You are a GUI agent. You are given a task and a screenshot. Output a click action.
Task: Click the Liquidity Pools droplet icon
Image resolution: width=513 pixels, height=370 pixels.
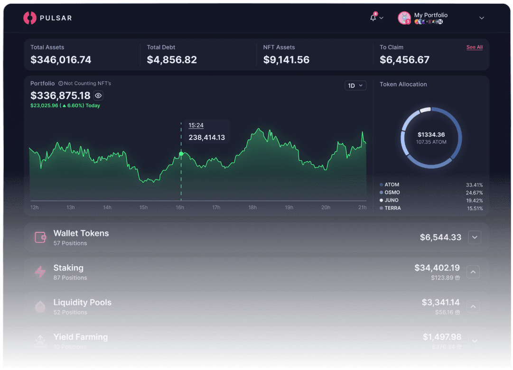tap(40, 307)
